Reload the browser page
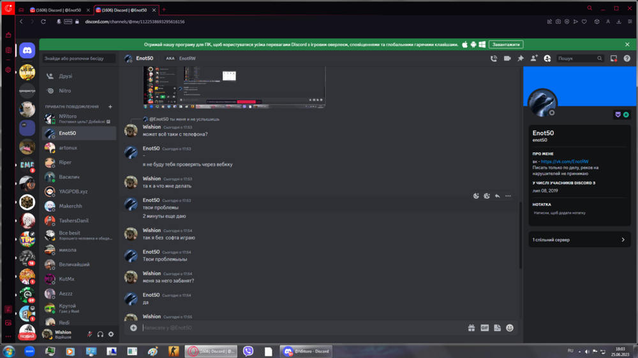 pos(43,22)
